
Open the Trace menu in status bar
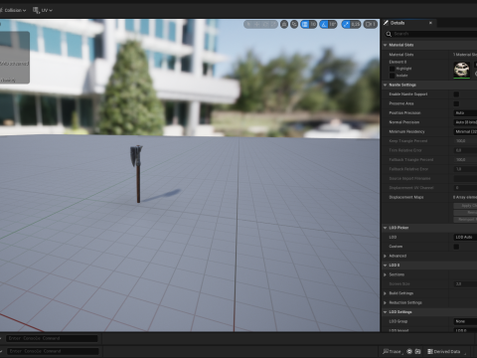(x=393, y=352)
